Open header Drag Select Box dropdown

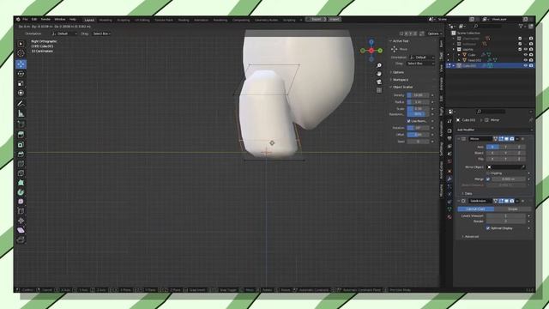101,33
